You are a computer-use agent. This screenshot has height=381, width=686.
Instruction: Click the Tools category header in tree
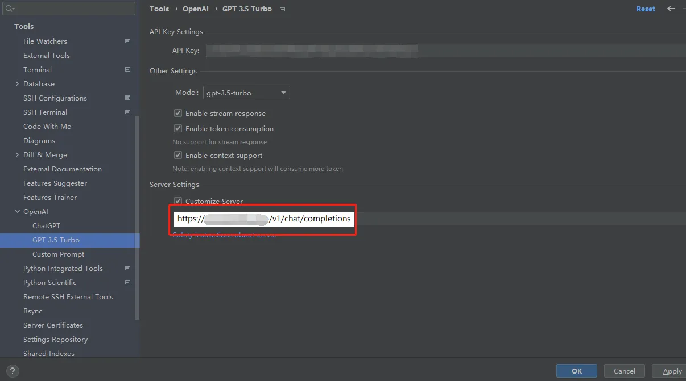point(24,26)
